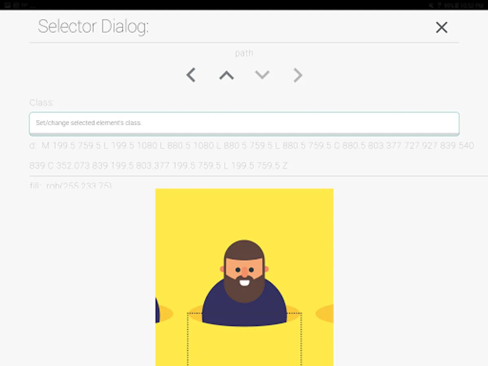
Task: Click the fill: rgb(255,233,75) property
Action: tap(70, 185)
